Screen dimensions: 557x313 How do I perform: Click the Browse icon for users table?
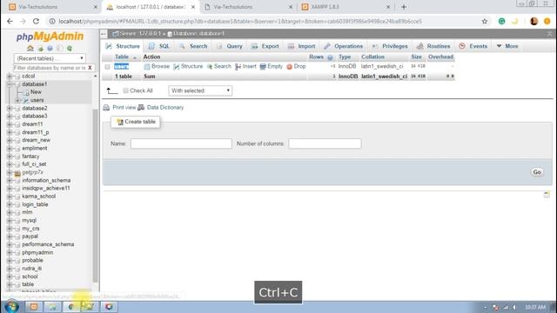pyautogui.click(x=147, y=66)
